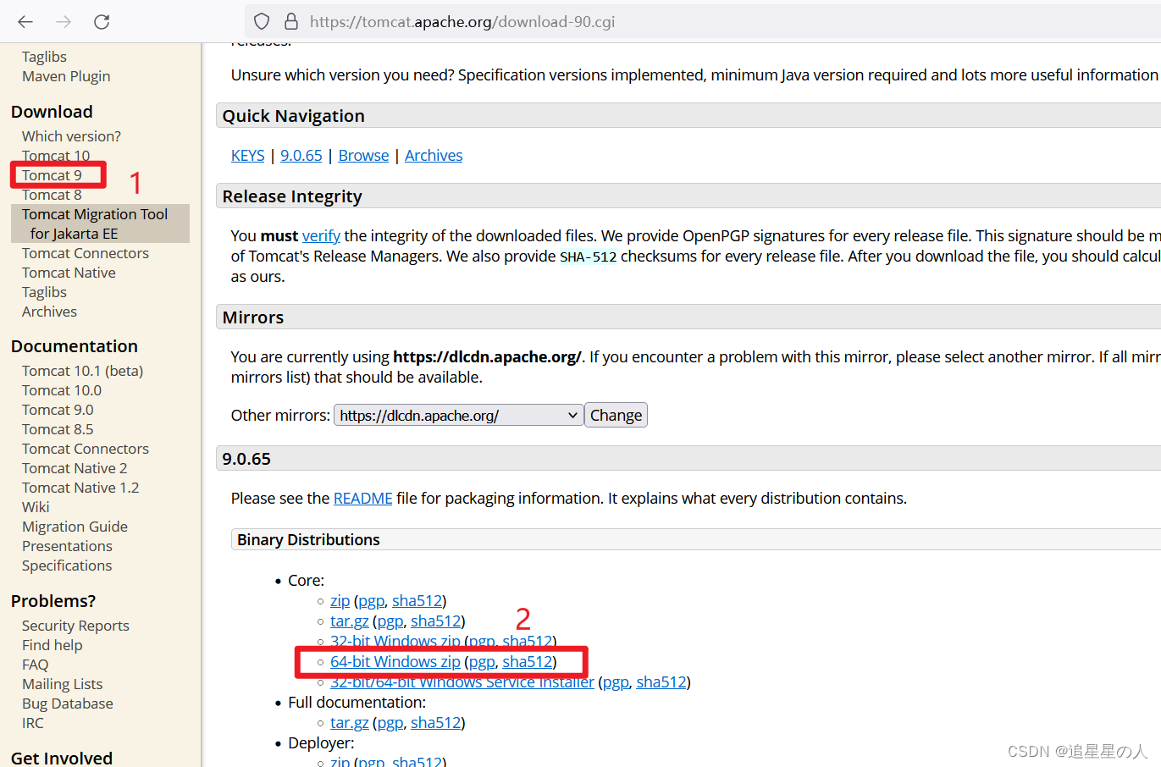The height and width of the screenshot is (767, 1161).
Task: Open sha512 checksum for 64-bit Windows zip
Action: pyautogui.click(x=528, y=662)
